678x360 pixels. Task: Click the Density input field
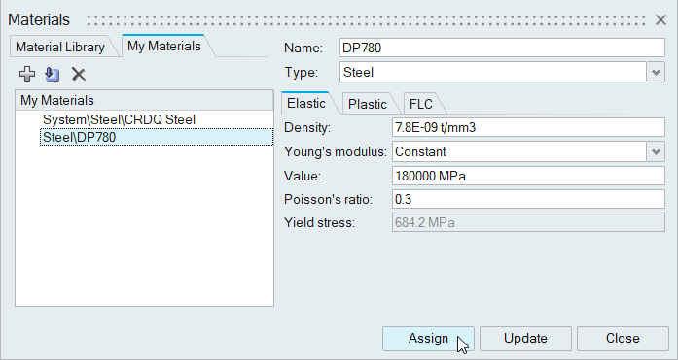pos(528,128)
